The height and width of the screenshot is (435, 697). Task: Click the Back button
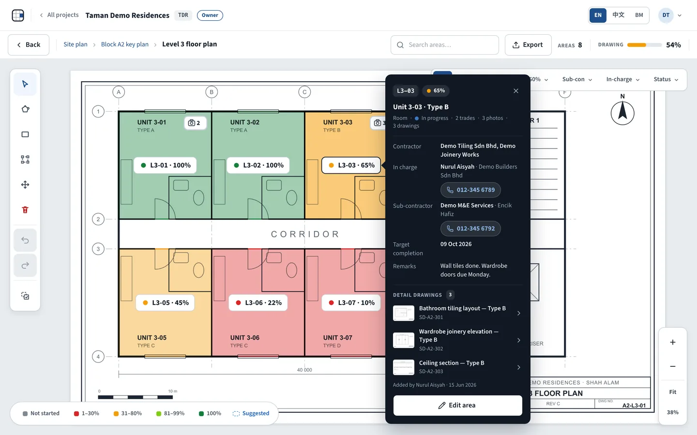29,45
